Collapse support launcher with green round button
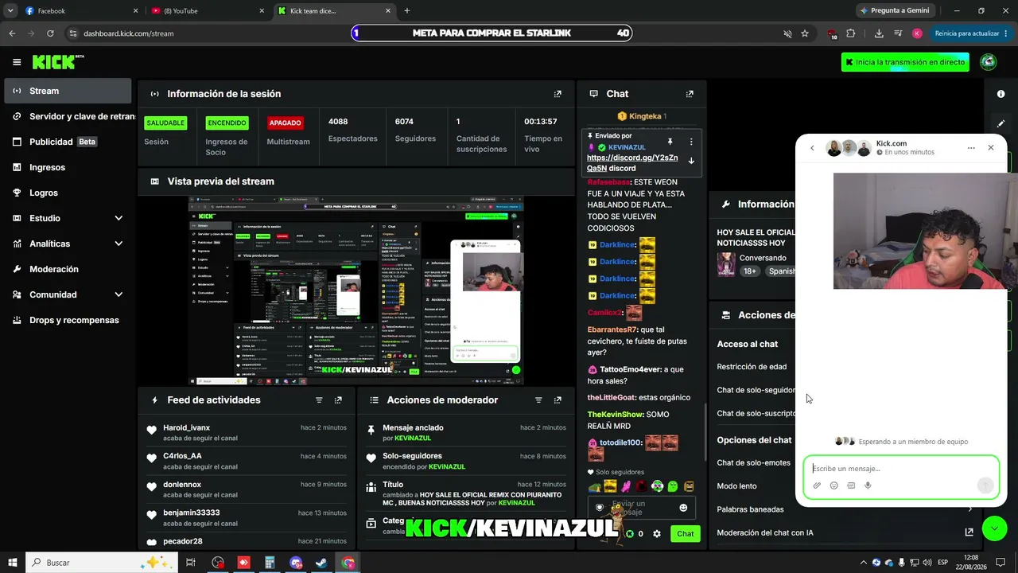The height and width of the screenshot is (573, 1018). [994, 528]
